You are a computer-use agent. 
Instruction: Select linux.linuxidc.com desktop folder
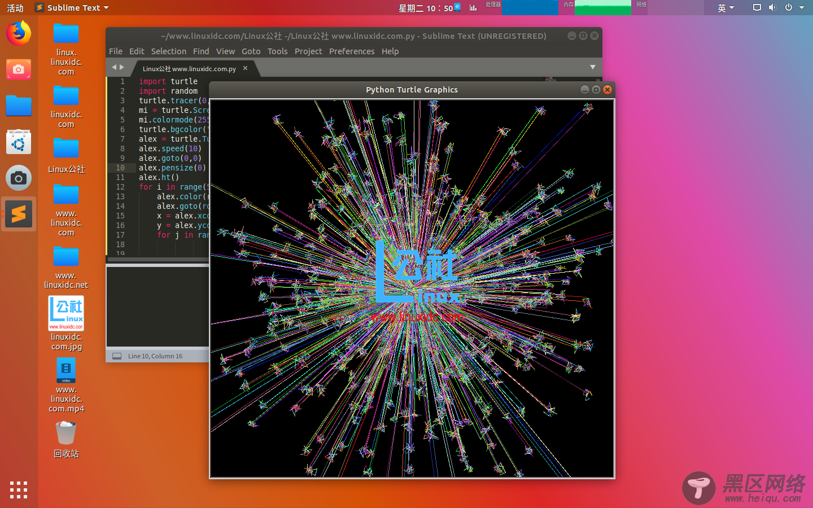66,50
